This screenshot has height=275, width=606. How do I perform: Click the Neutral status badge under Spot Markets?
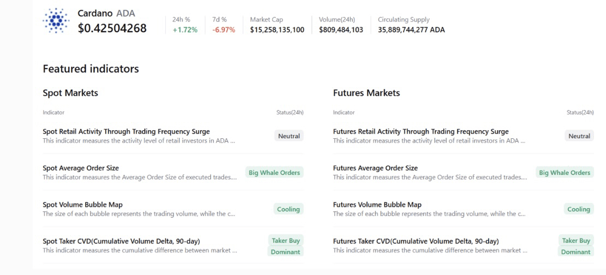click(289, 136)
